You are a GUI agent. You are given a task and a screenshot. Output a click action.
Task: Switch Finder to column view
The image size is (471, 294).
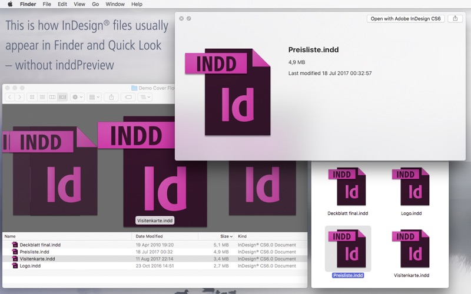pos(52,97)
